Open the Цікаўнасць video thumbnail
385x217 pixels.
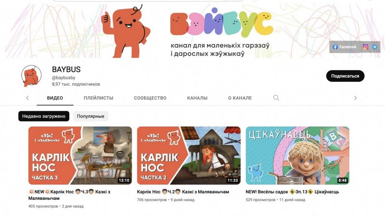297,155
